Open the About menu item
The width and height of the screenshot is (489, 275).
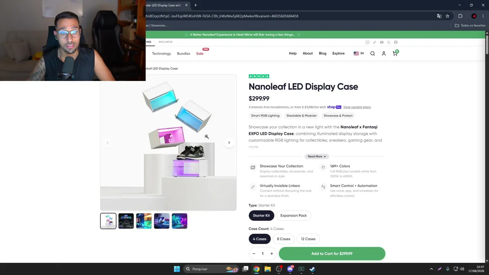point(308,53)
